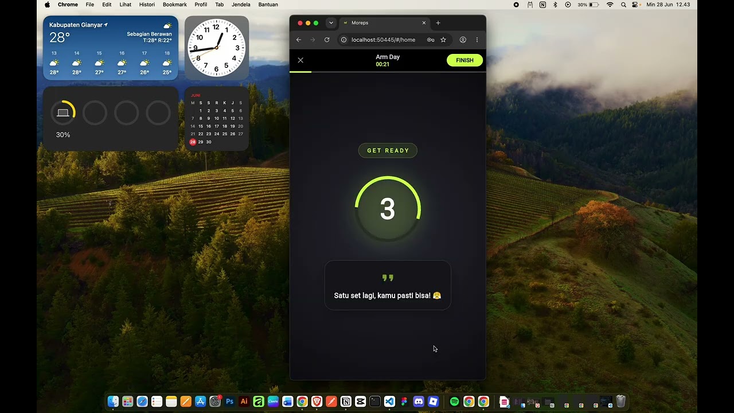Open Spotlight search

coord(623,5)
